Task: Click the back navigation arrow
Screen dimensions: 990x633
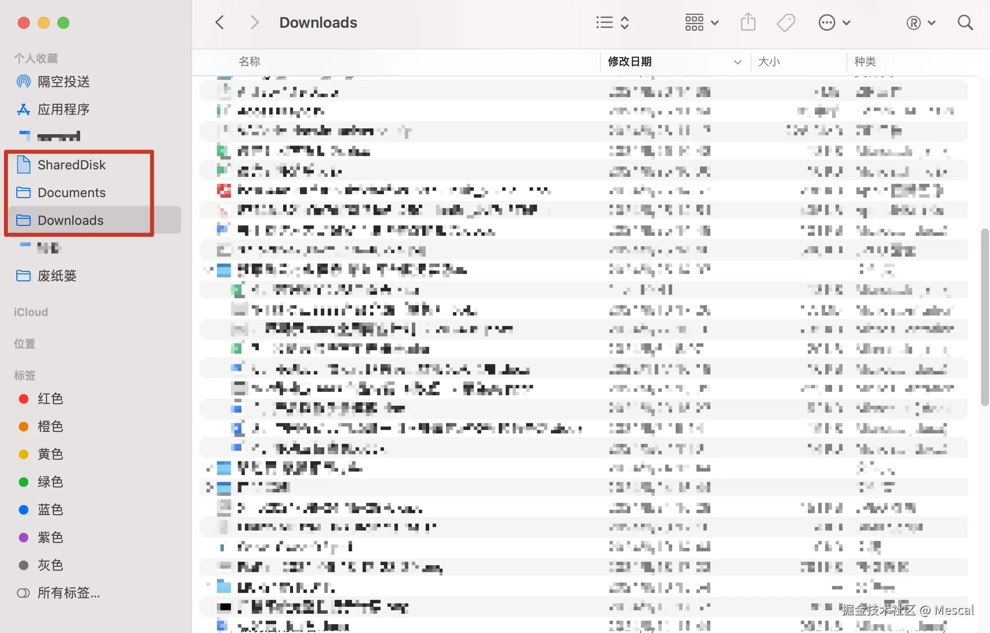Action: 220,23
